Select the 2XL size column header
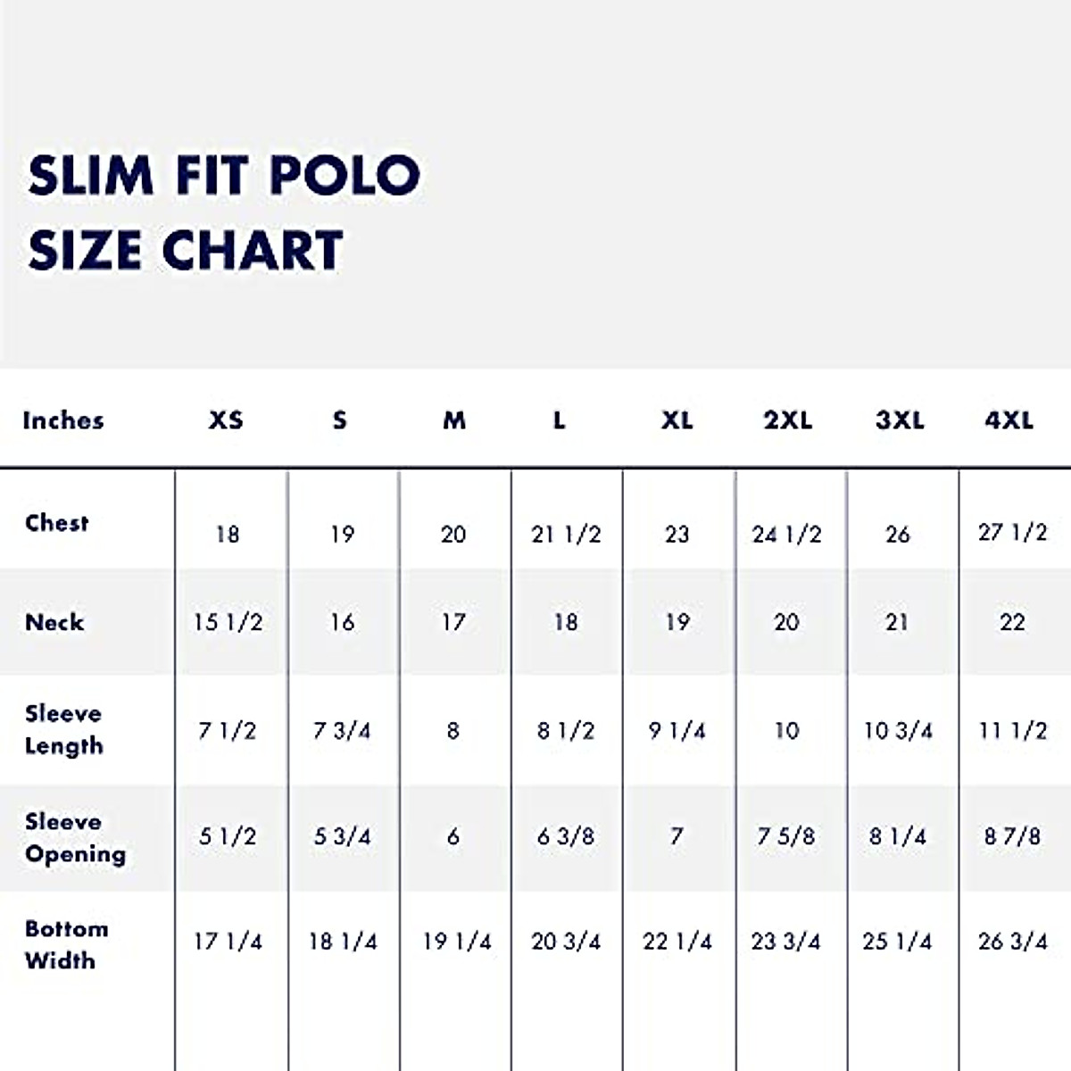The image size is (1071, 1071). [787, 420]
